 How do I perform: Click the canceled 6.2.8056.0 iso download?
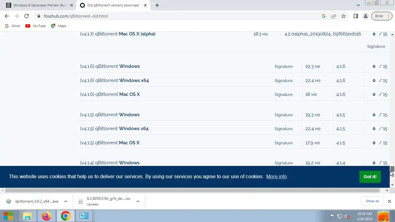click(105, 201)
